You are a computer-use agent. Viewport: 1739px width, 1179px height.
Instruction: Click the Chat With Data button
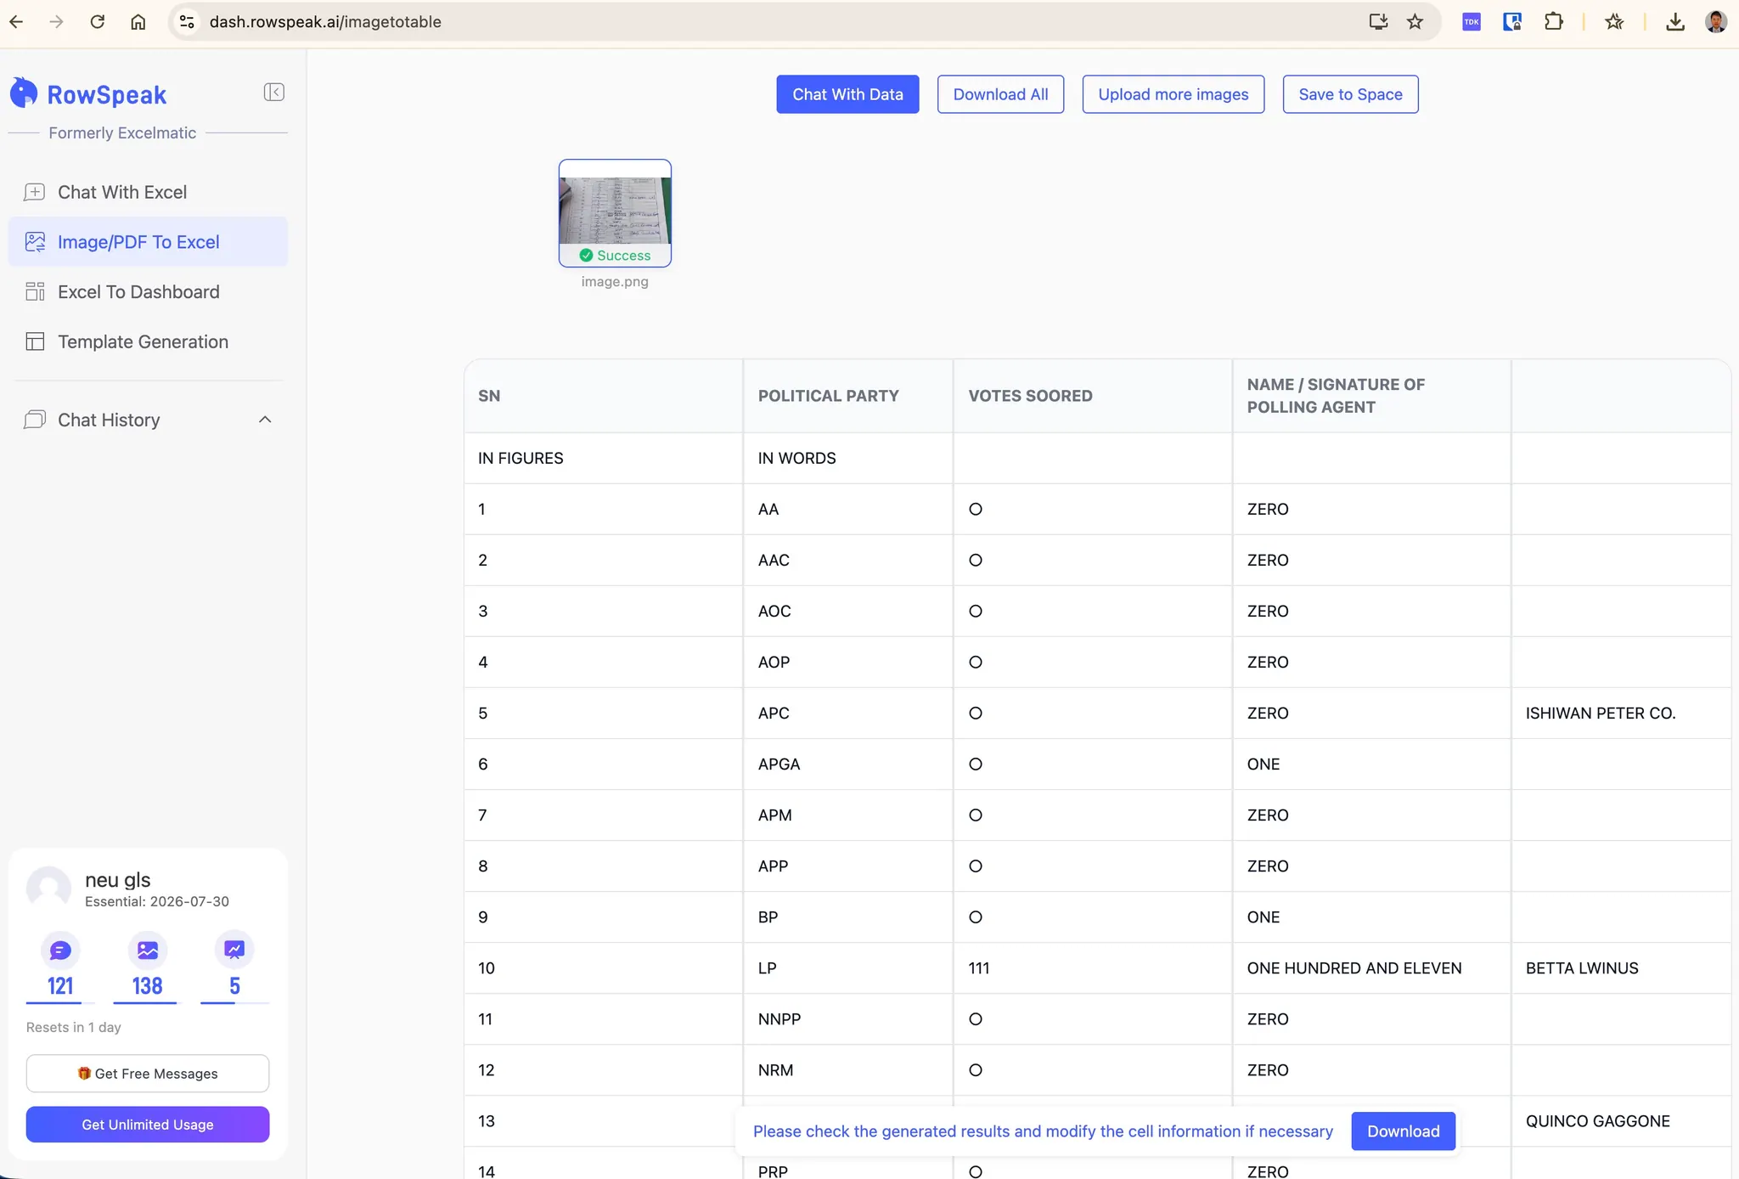pos(847,94)
